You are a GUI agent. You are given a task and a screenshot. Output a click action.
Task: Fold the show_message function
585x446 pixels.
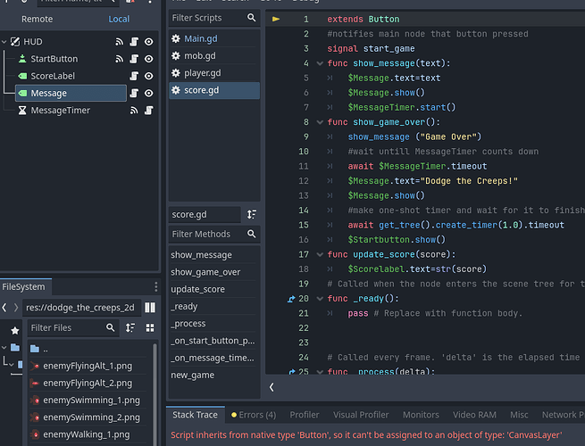[320, 63]
